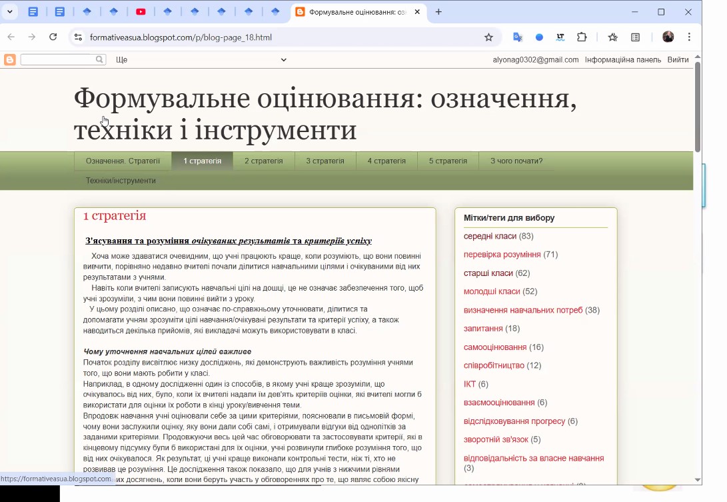The width and height of the screenshot is (727, 502).
Task: Open визначення навчальних потреб tag
Action: (x=523, y=310)
